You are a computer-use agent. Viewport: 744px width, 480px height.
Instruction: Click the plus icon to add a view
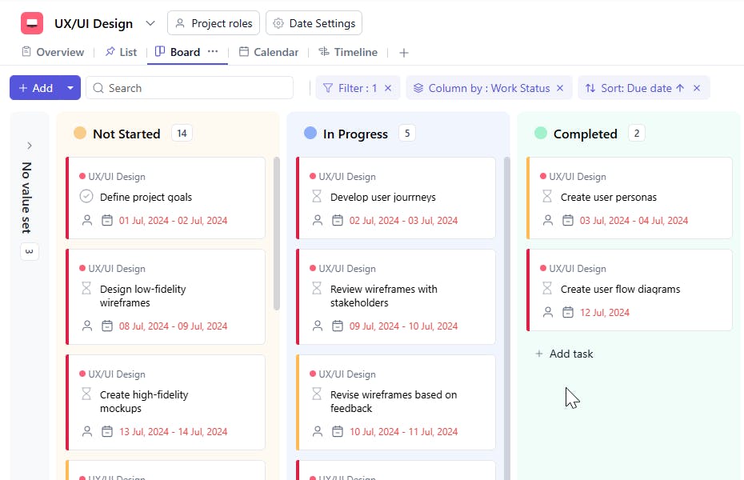tap(404, 53)
